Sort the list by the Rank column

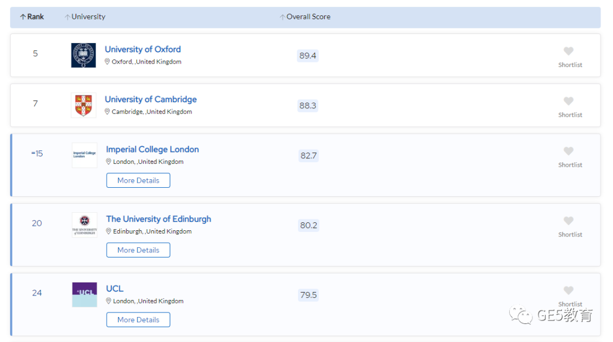(x=32, y=17)
